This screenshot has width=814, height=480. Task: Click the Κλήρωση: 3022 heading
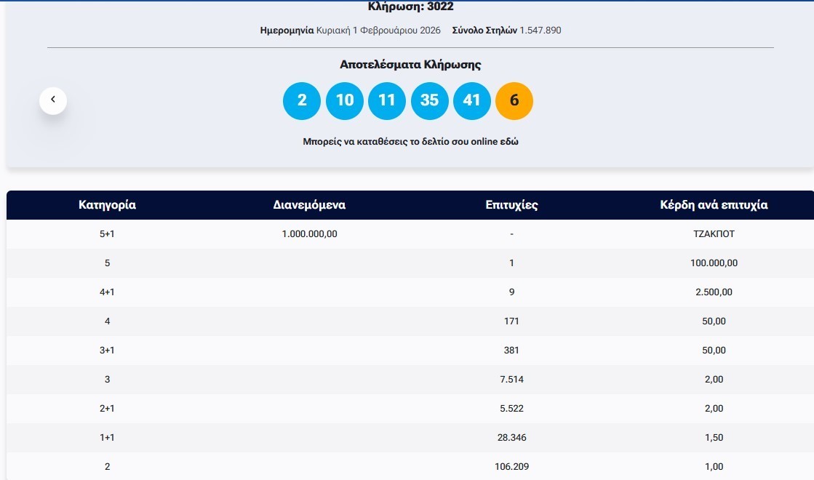pos(410,7)
